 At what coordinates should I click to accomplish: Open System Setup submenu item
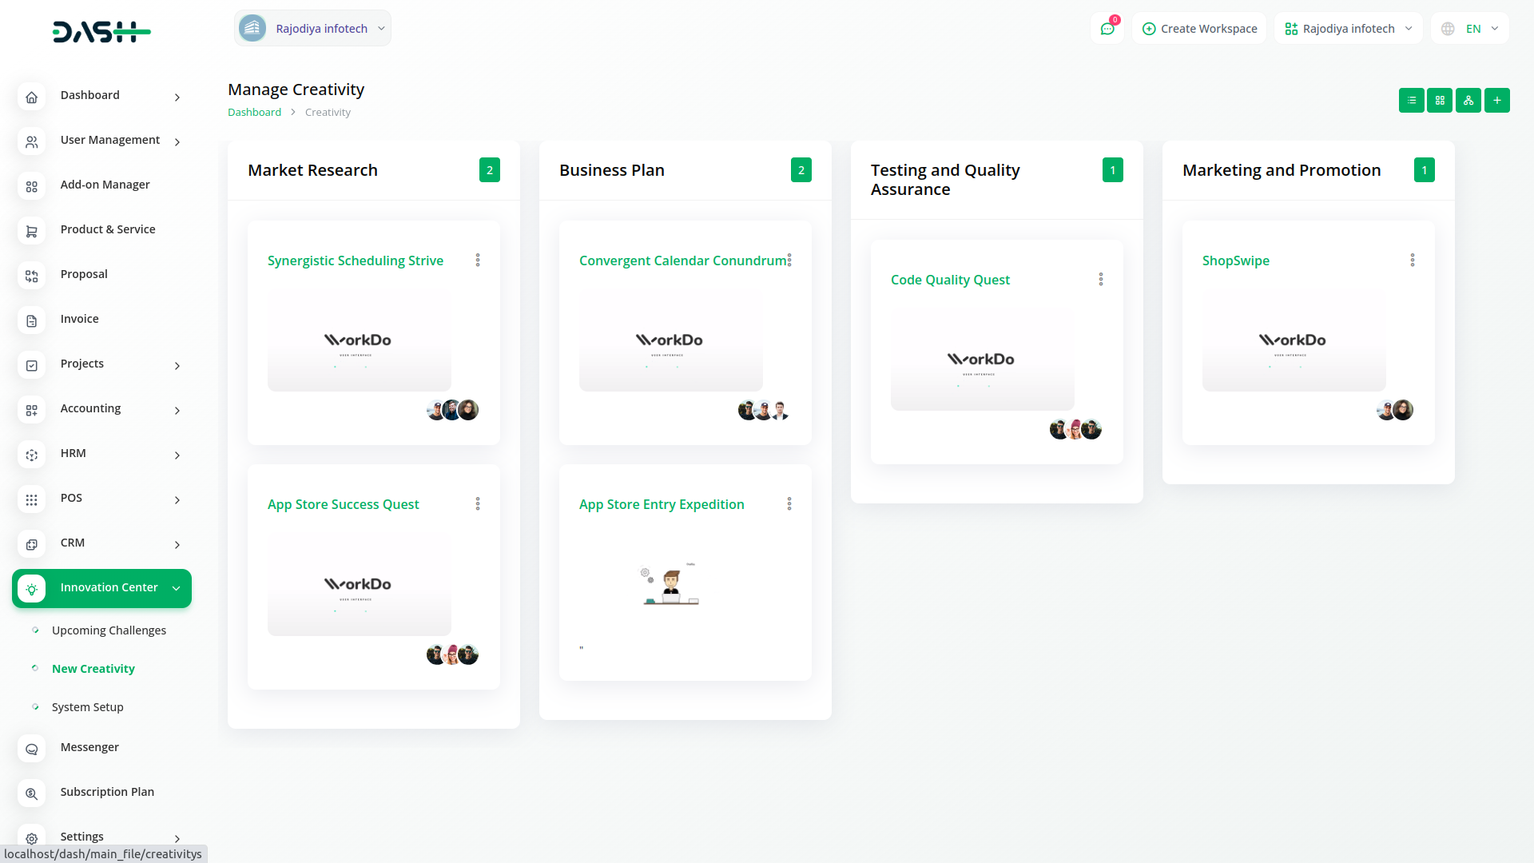click(88, 707)
